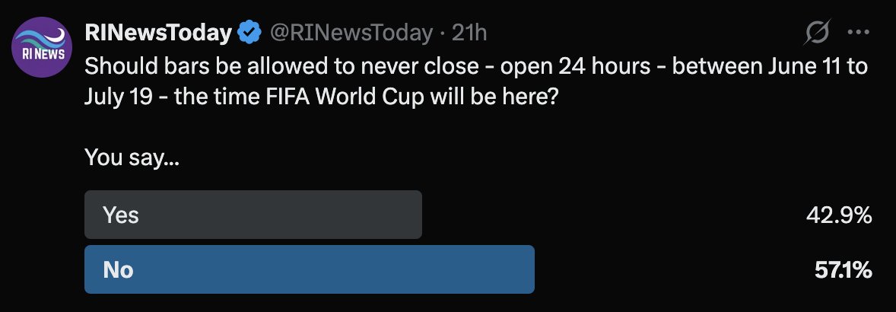This screenshot has height=312, width=896.
Task: Click the 42.9% poll percentage
Action: [x=838, y=216]
